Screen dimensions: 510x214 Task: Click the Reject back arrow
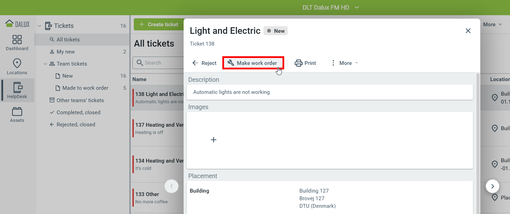[195, 63]
